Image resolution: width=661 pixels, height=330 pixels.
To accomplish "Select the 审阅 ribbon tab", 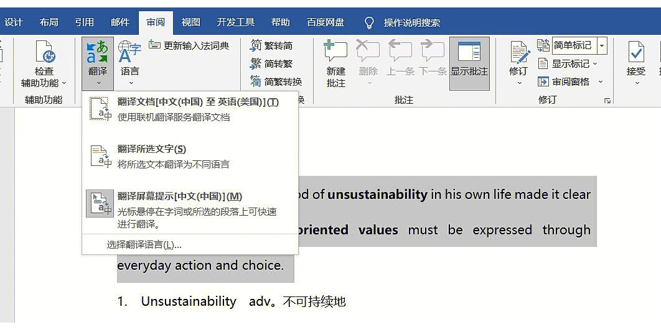I will [156, 22].
